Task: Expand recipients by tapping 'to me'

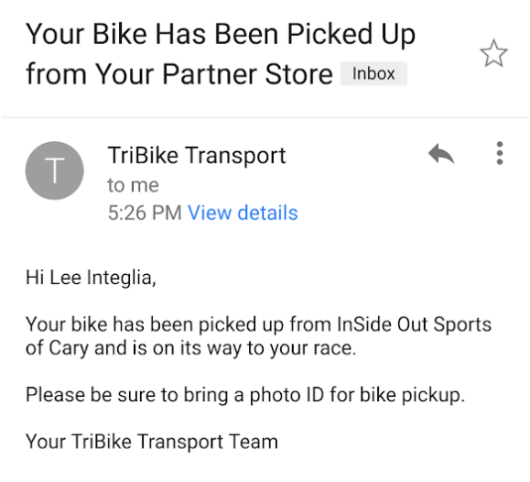Action: [133, 185]
